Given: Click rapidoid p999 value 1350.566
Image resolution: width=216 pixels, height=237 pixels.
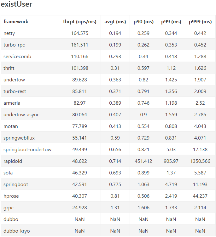Looking at the screenshot, I should coord(200,161).
